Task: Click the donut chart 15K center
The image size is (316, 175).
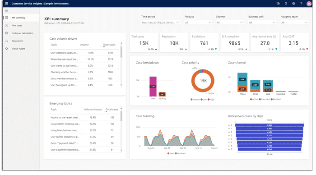Action: (x=203, y=81)
